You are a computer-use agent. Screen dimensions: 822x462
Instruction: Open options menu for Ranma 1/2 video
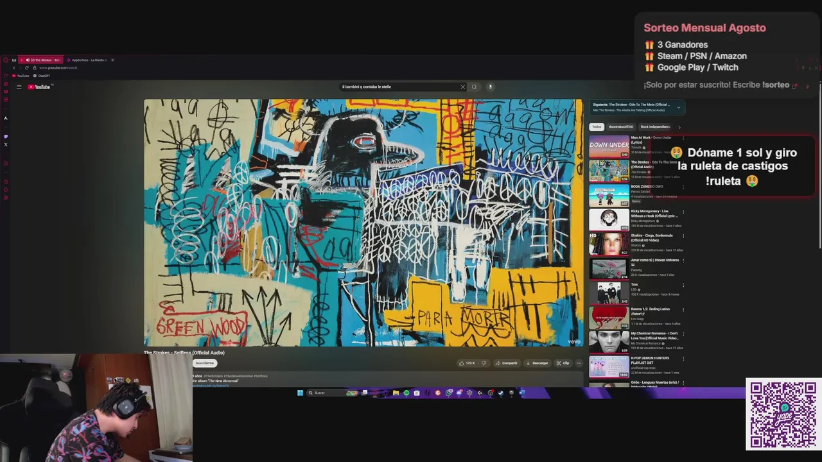[x=683, y=309]
